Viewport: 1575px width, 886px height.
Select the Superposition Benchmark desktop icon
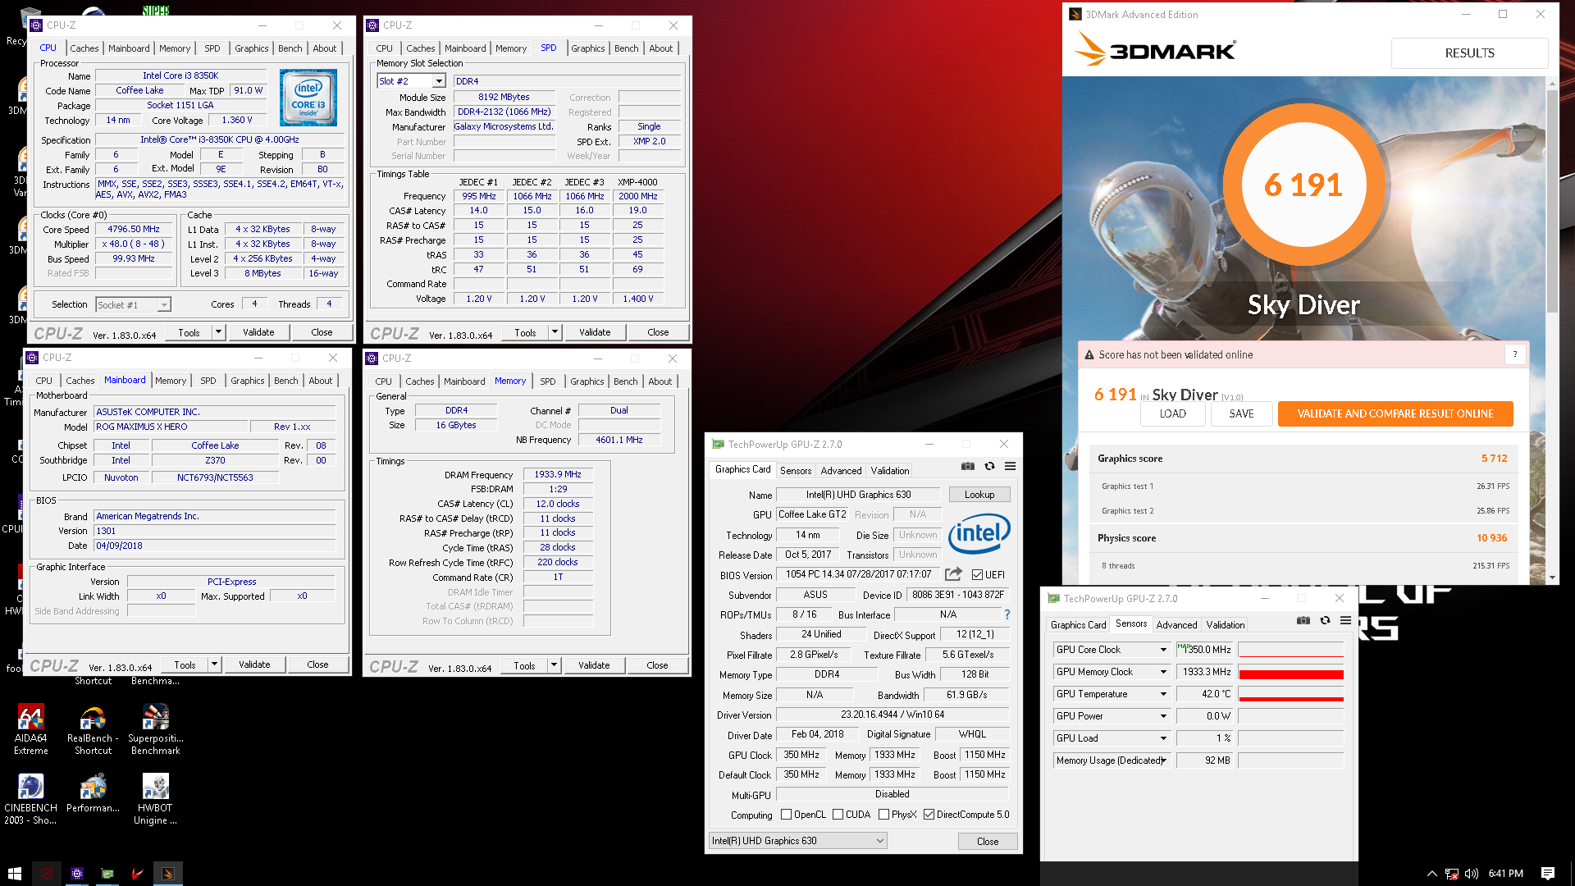(x=156, y=729)
